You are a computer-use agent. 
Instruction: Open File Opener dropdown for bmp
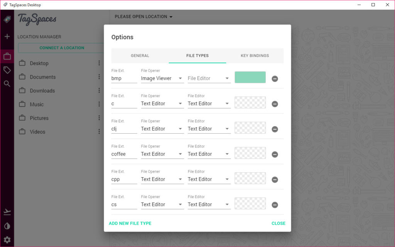coord(162,78)
